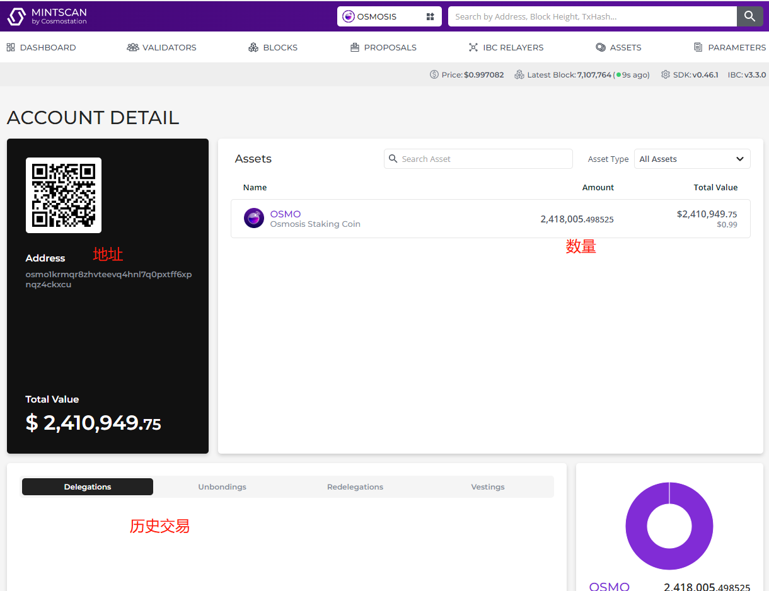This screenshot has height=591, width=769.
Task: Click the OSMO asset name link
Action: pyautogui.click(x=286, y=214)
